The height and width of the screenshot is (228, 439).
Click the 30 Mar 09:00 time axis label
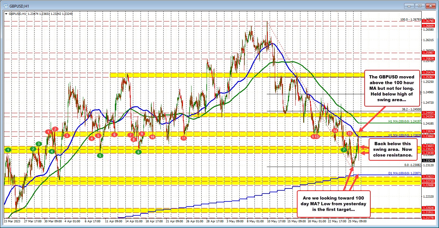[x=53, y=221]
